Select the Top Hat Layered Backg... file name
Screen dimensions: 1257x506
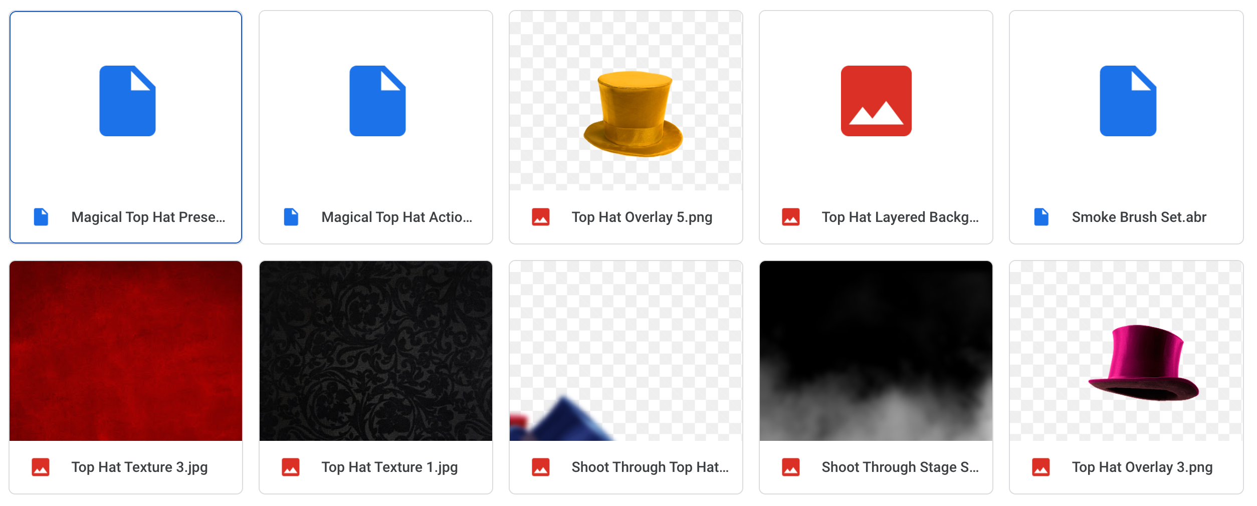900,217
